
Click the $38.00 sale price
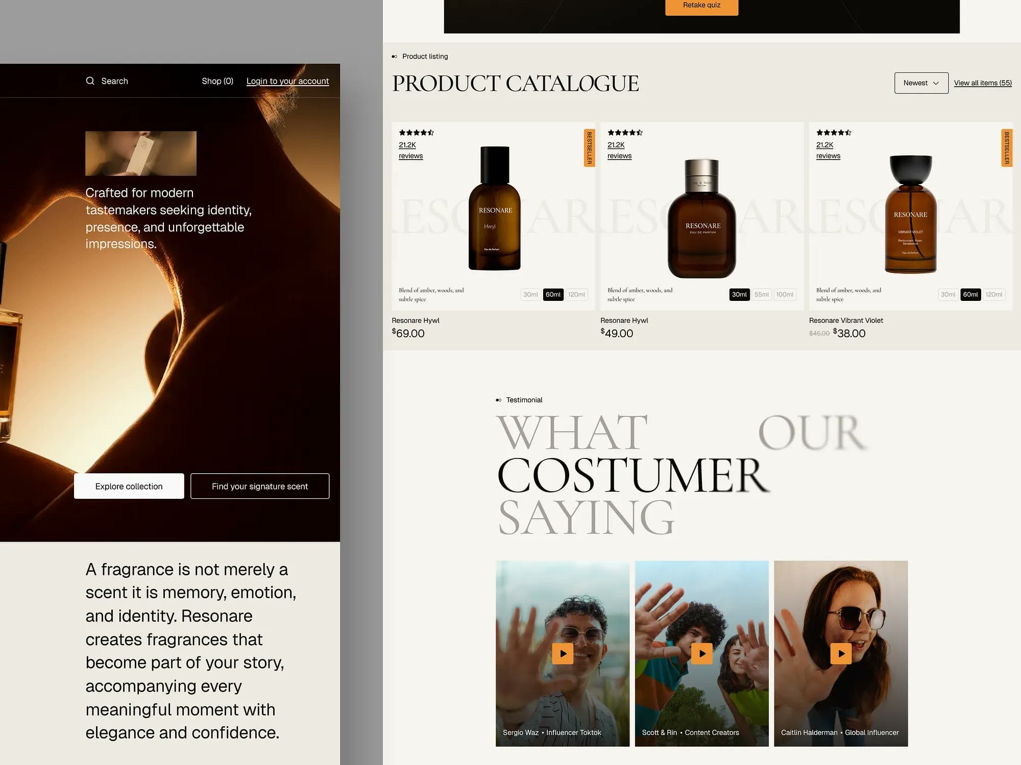849,333
